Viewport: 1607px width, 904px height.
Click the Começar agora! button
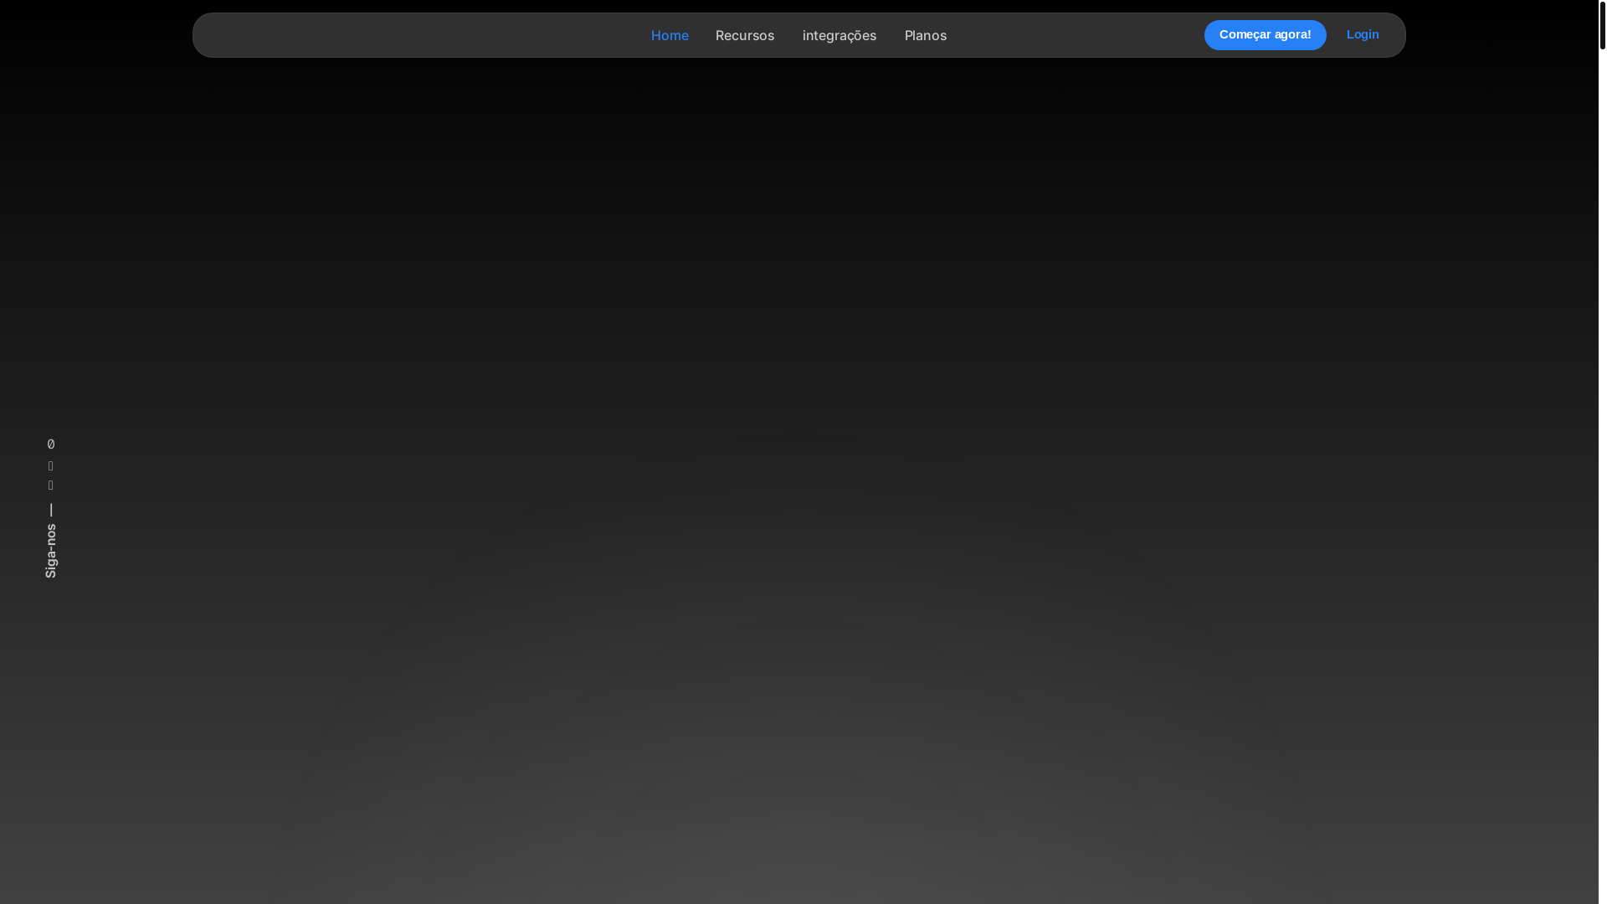pos(1265,35)
